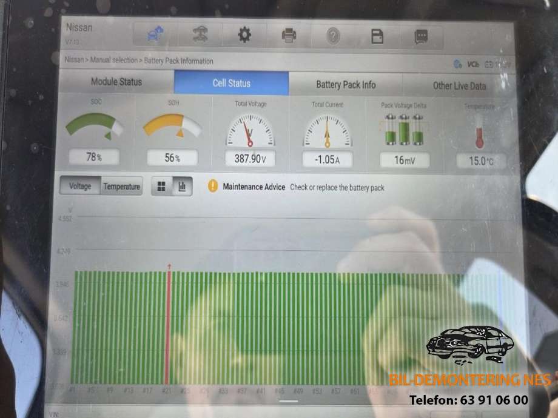Screen dimensions: 558x418
Task: Open the Module Status tab
Action: click(116, 82)
